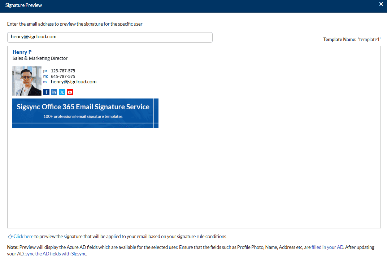This screenshot has height=263, width=387.
Task: Click the X (Twitter) social icon
Action: (x=62, y=92)
